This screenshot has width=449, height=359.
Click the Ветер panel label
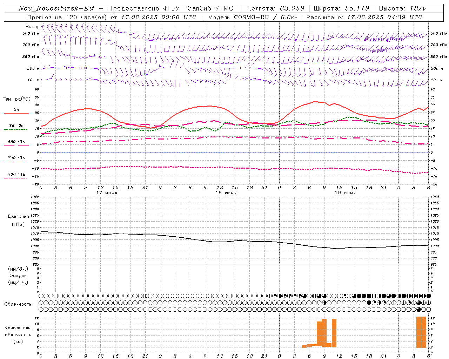pyautogui.click(x=32, y=27)
